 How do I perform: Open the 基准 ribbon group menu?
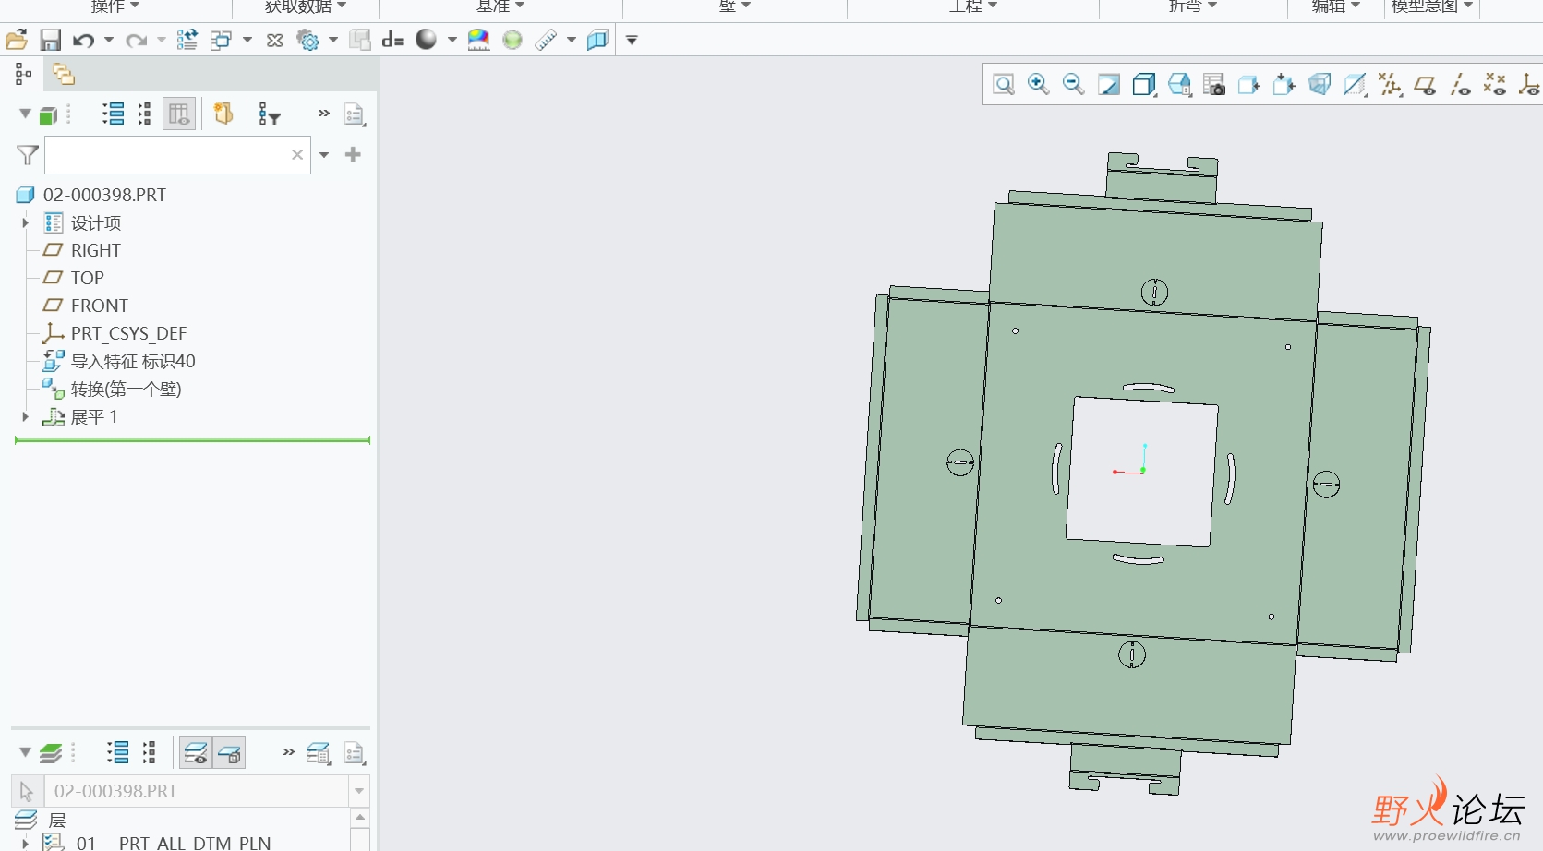(x=500, y=6)
